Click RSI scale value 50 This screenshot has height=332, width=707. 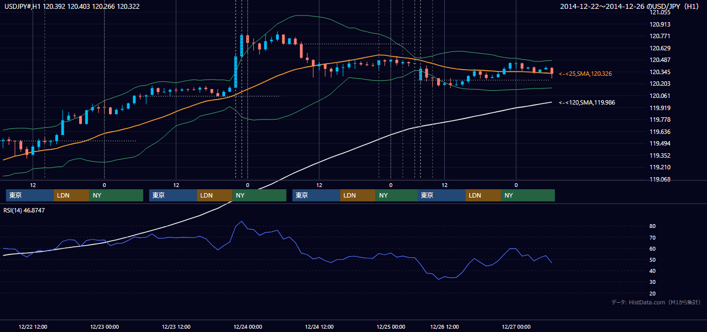[x=652, y=260]
